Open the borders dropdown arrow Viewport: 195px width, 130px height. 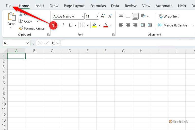tap(88, 25)
